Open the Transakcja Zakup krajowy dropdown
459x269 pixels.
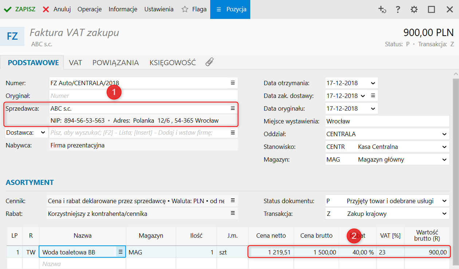[444, 214]
